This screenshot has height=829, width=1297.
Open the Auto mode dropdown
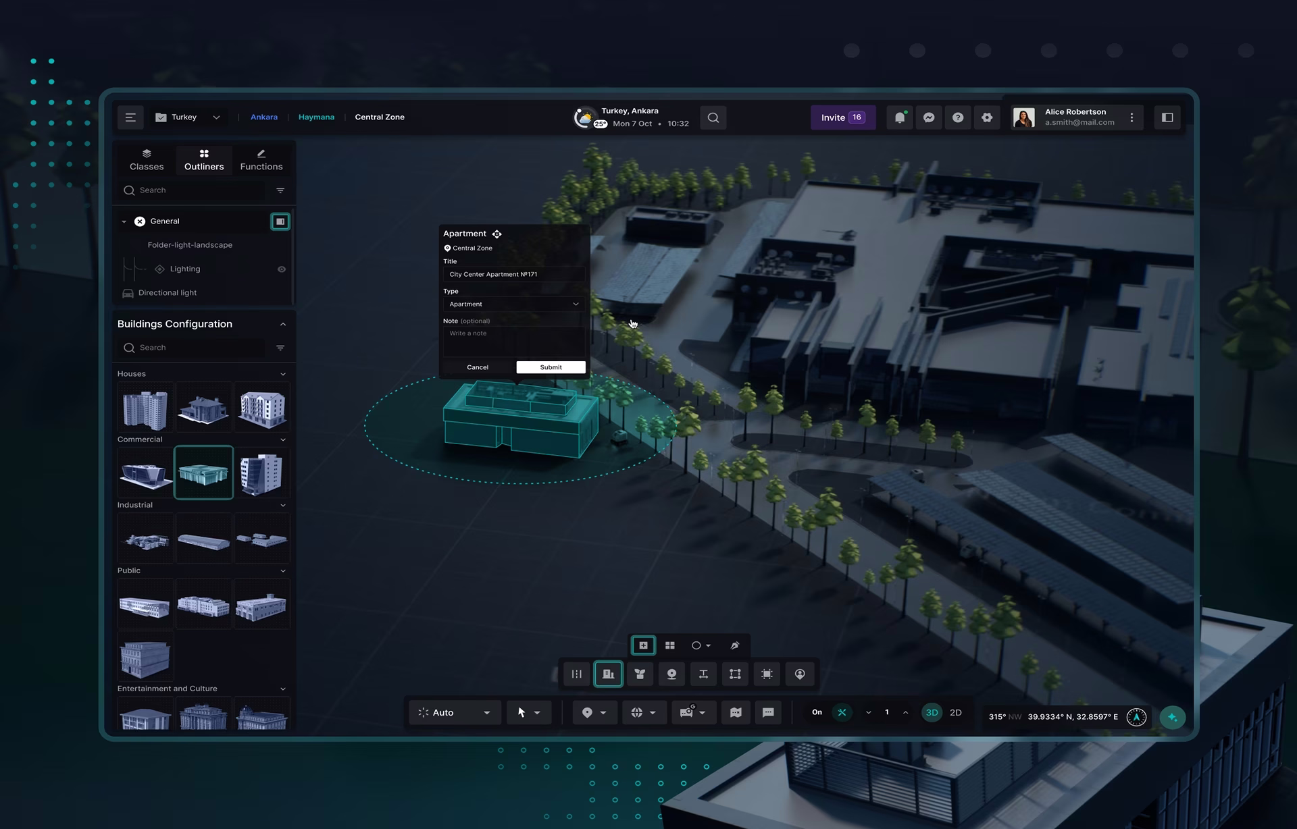455,713
